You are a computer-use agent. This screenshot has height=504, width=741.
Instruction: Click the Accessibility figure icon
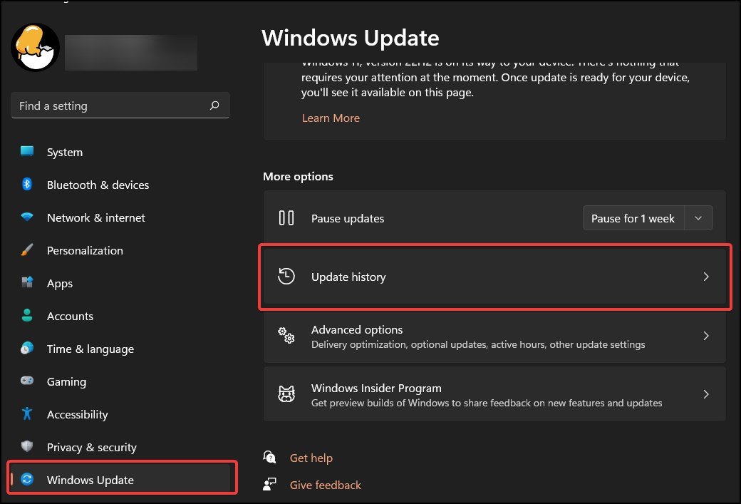click(x=27, y=413)
